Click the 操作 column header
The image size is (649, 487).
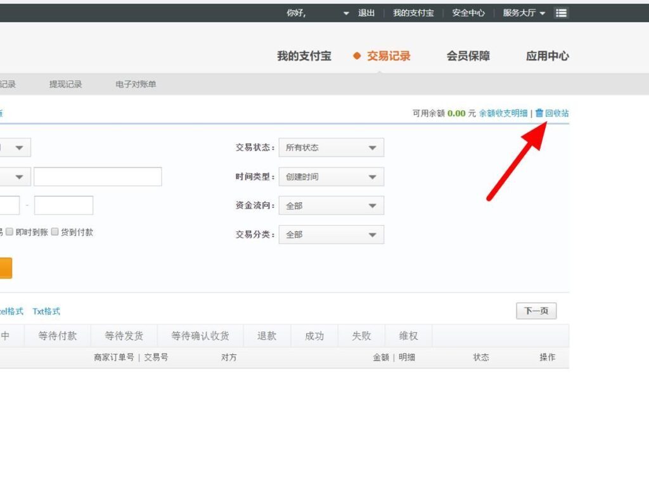[547, 358]
